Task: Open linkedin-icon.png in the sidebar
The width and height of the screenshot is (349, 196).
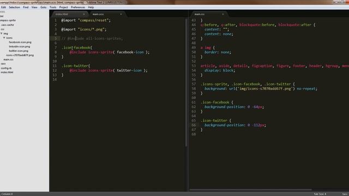Action: pyautogui.click(x=20, y=47)
